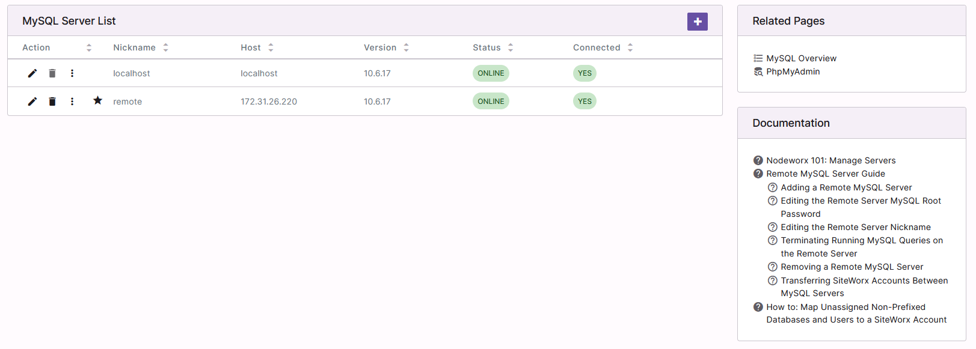Click the ONLINE badge for the remote server
Viewport: 976px width, 349px height.
(x=491, y=101)
